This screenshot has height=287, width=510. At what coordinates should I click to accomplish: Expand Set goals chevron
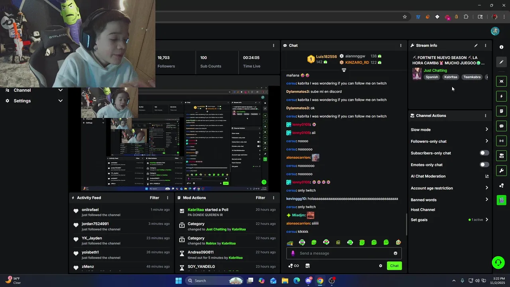tap(486, 220)
